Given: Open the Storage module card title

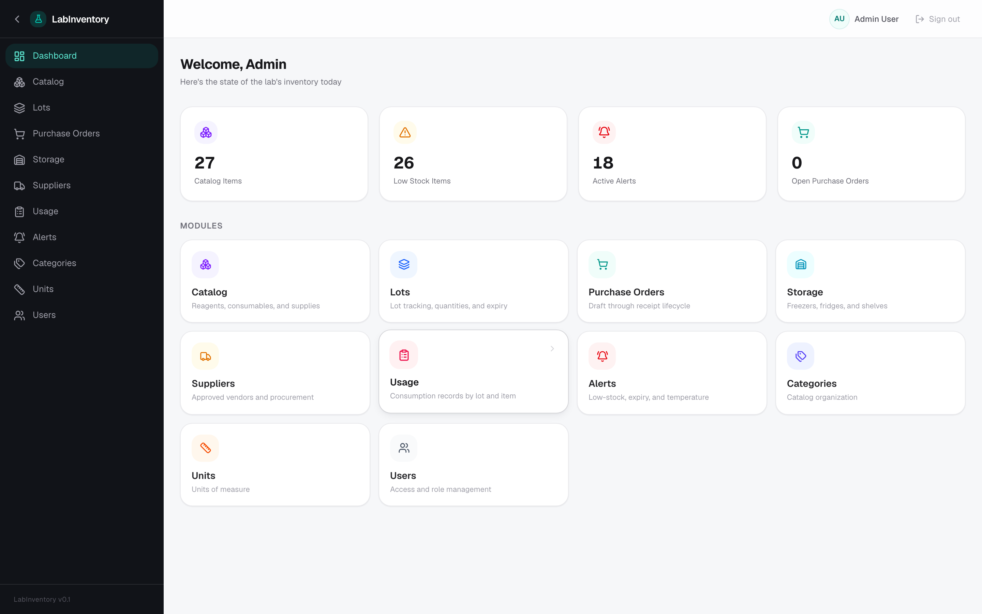Looking at the screenshot, I should coord(805,292).
